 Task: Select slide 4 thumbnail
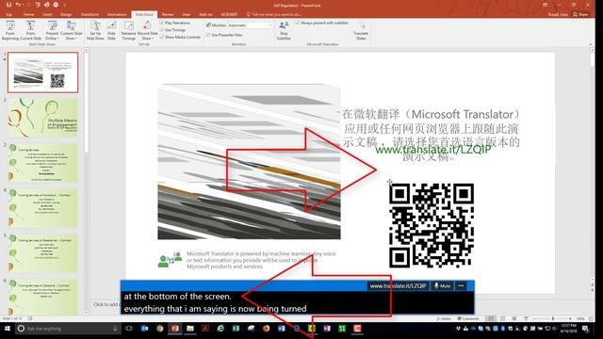43,208
